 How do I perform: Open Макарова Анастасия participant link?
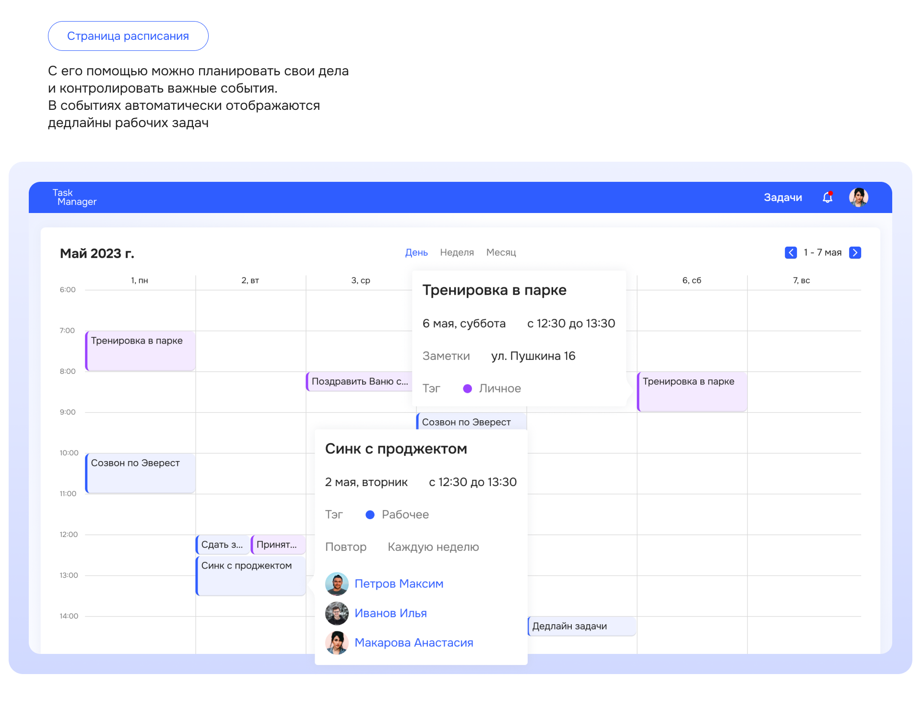pyautogui.click(x=413, y=642)
